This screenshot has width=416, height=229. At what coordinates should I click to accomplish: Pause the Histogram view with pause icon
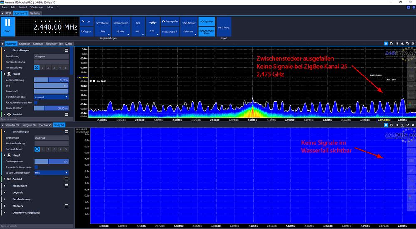click(396, 43)
